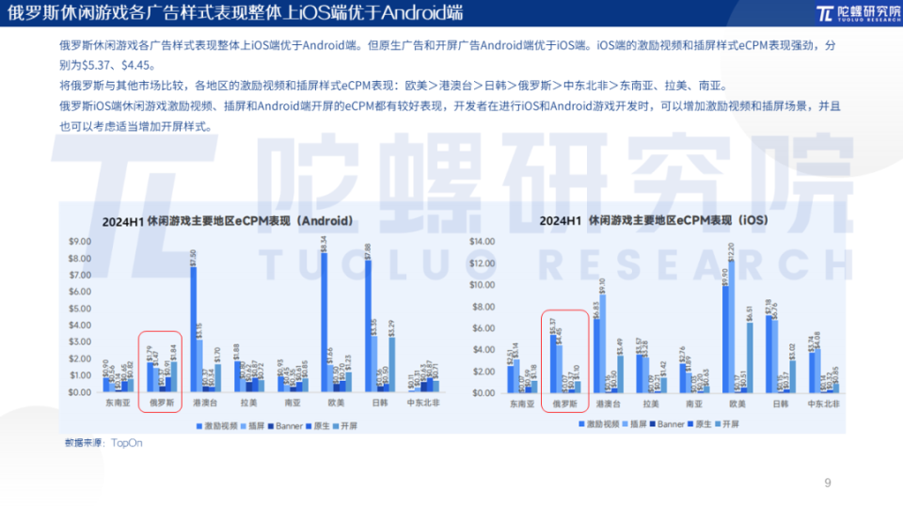The width and height of the screenshot is (903, 508).
Task: Click the Tuoluo Research logo in header
Action: (858, 13)
